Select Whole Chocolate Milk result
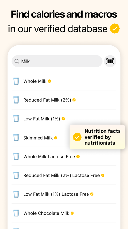This screenshot has height=229, width=128. click(x=64, y=213)
